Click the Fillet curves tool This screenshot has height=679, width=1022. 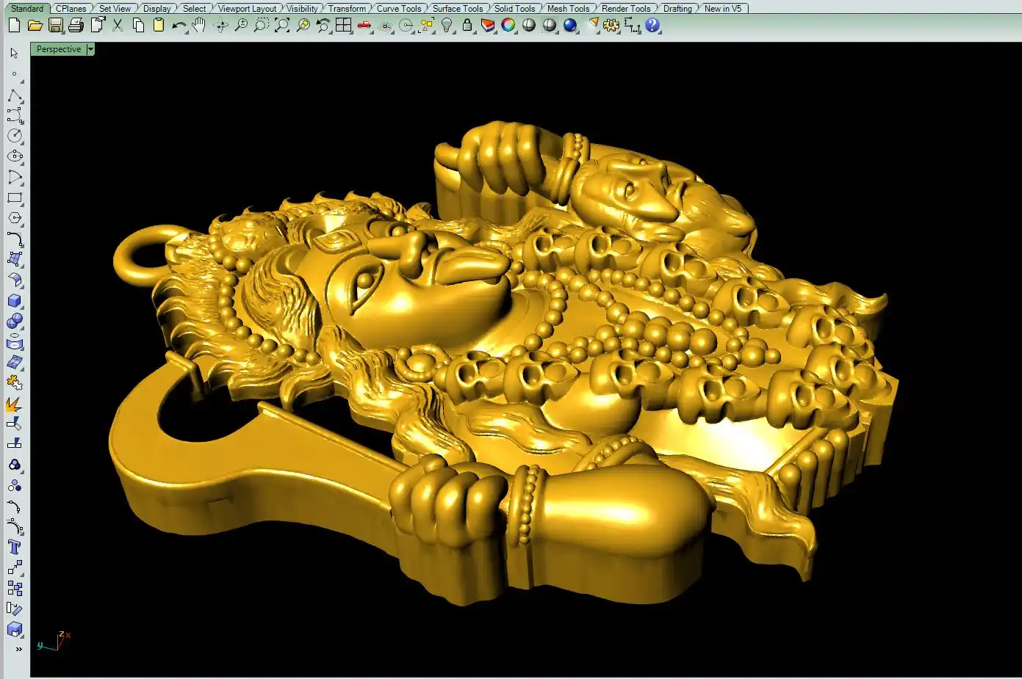point(15,239)
